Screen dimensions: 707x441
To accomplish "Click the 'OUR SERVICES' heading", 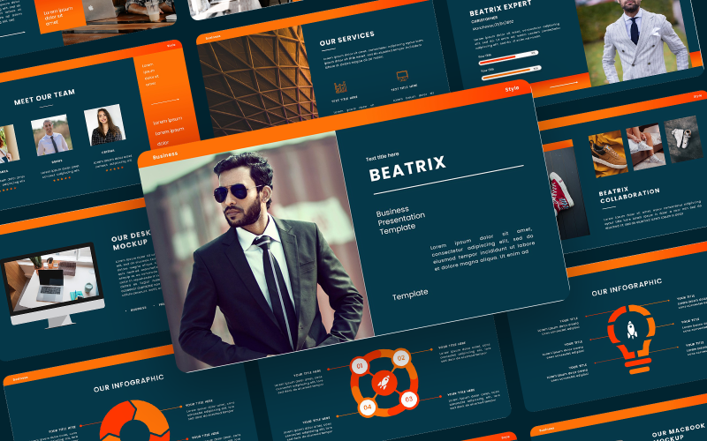I will coord(346,38).
